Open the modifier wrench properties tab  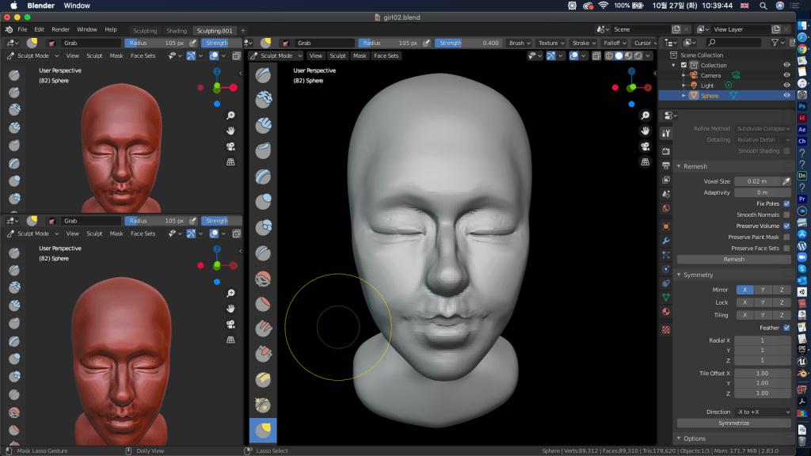666,241
